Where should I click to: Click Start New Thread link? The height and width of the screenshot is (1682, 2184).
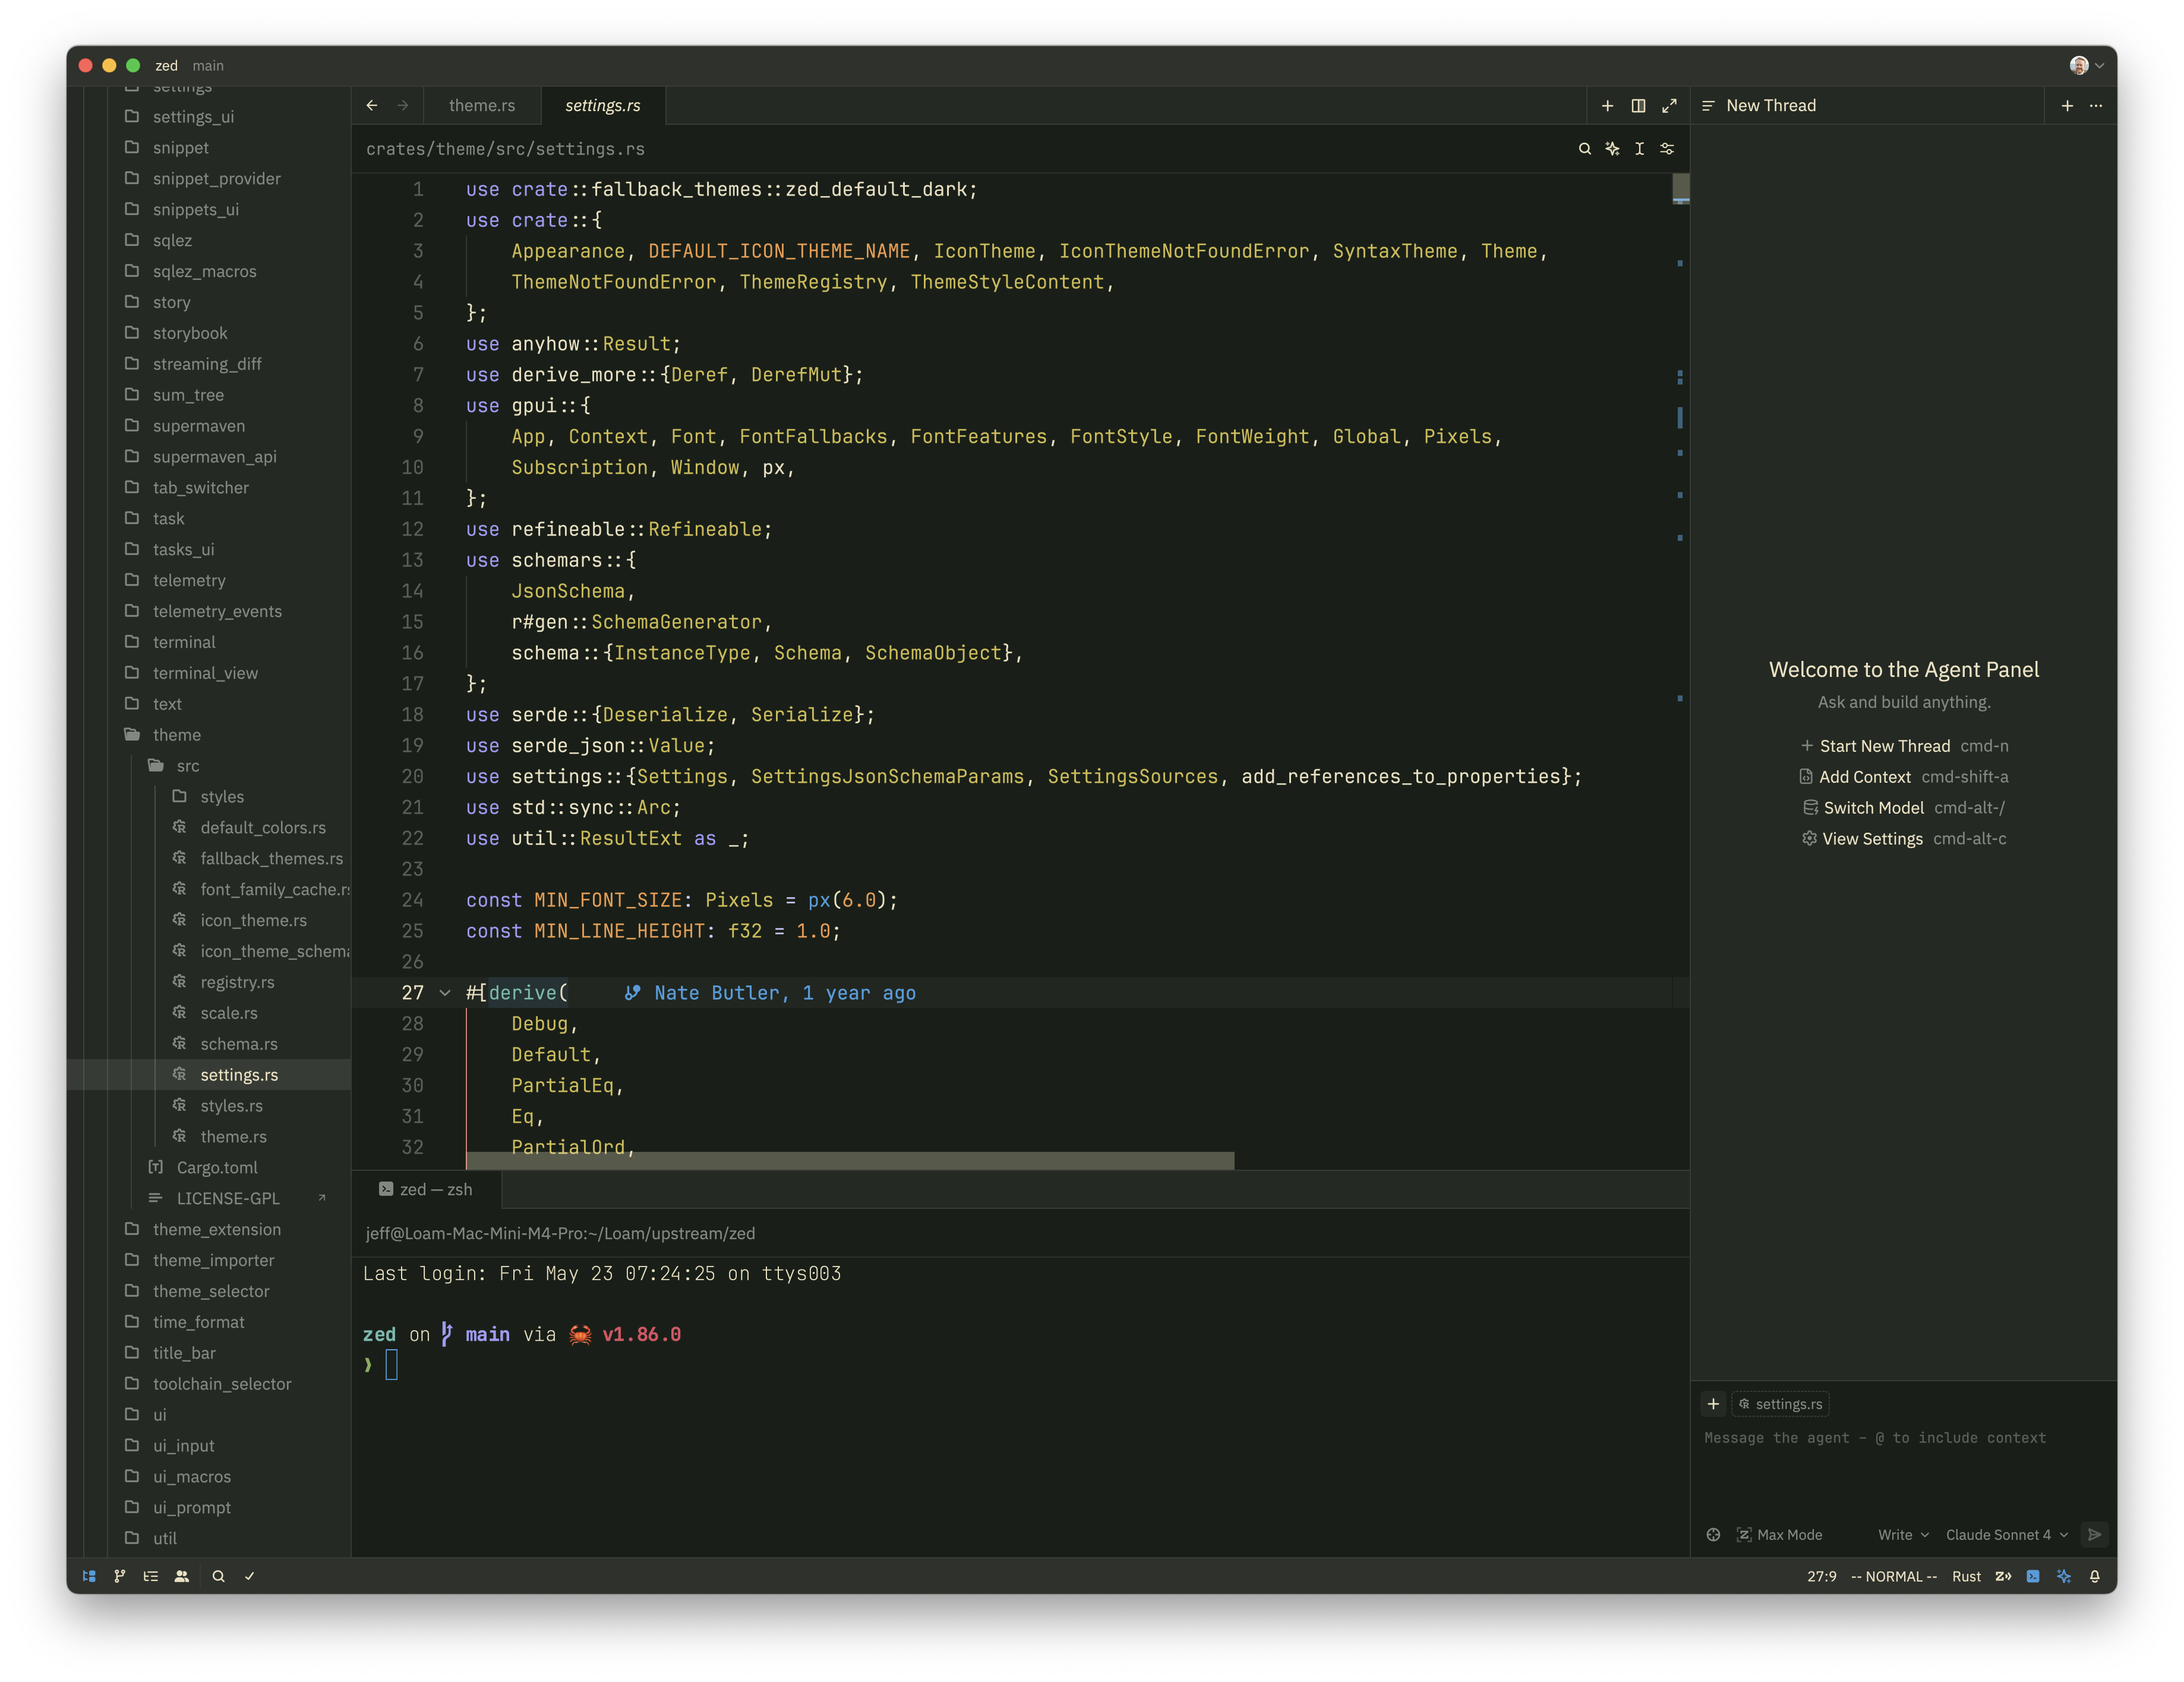(1884, 745)
